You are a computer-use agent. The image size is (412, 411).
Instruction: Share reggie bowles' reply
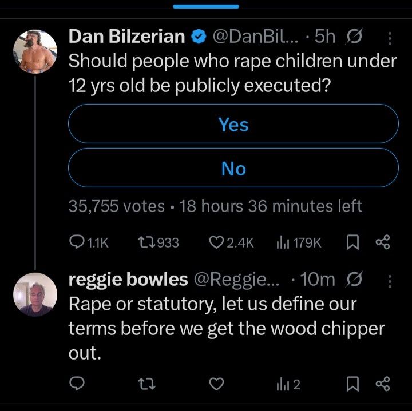(x=382, y=385)
